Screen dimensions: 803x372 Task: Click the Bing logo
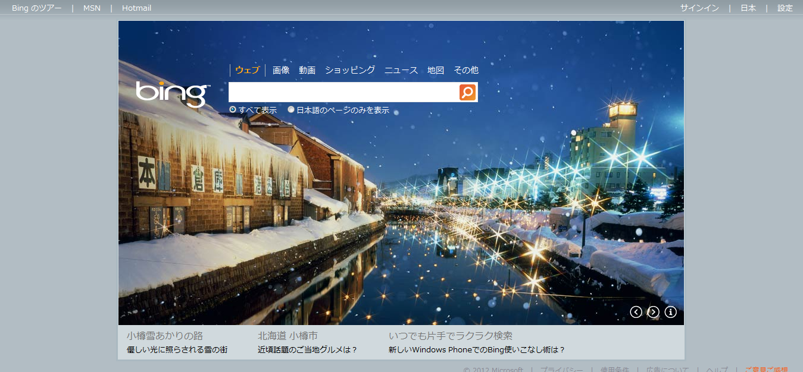[172, 93]
